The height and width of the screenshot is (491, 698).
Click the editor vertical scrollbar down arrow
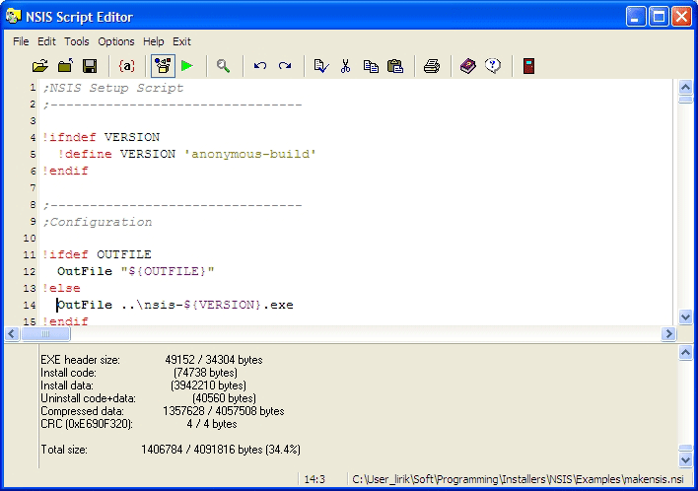pyautogui.click(x=686, y=317)
